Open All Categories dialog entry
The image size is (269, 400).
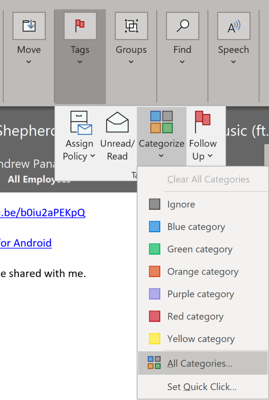(200, 363)
